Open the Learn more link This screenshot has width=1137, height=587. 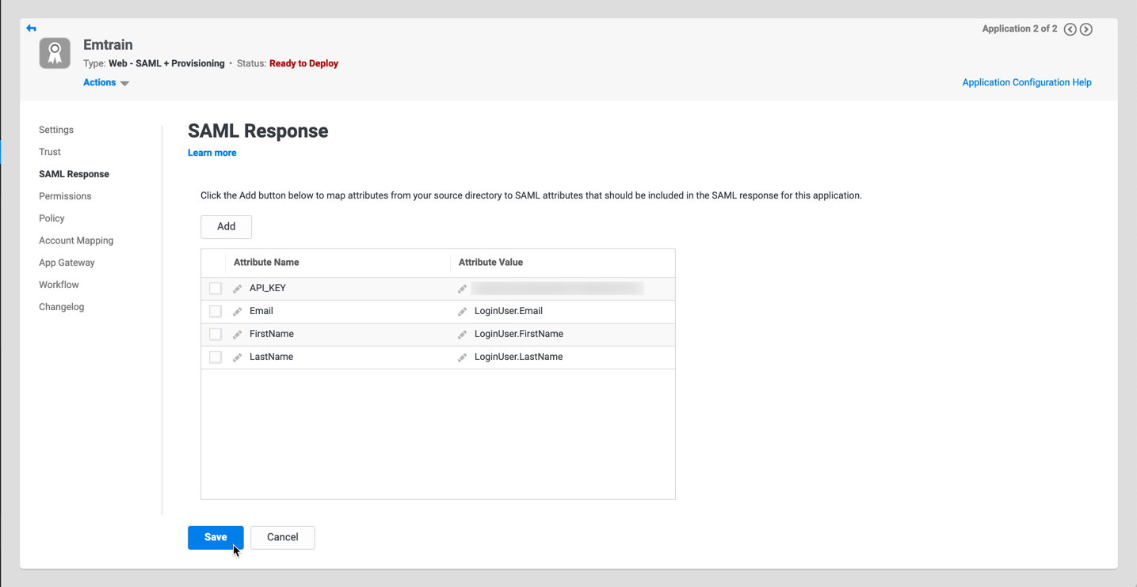coord(212,152)
